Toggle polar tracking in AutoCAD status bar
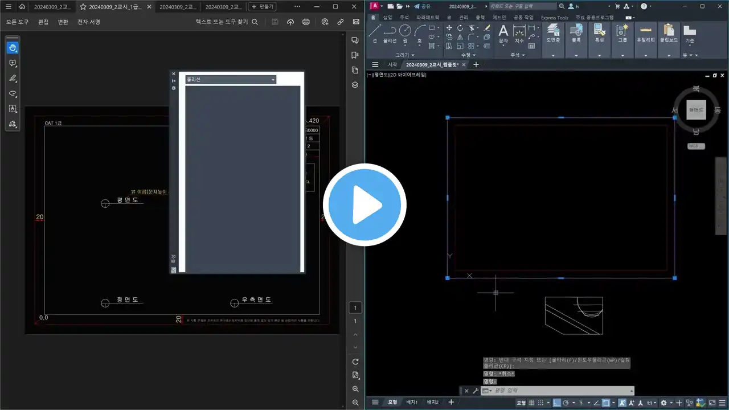Image resolution: width=729 pixels, height=410 pixels. tap(566, 403)
